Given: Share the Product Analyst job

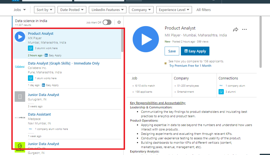Looking at the screenshot, I should tap(235, 30).
